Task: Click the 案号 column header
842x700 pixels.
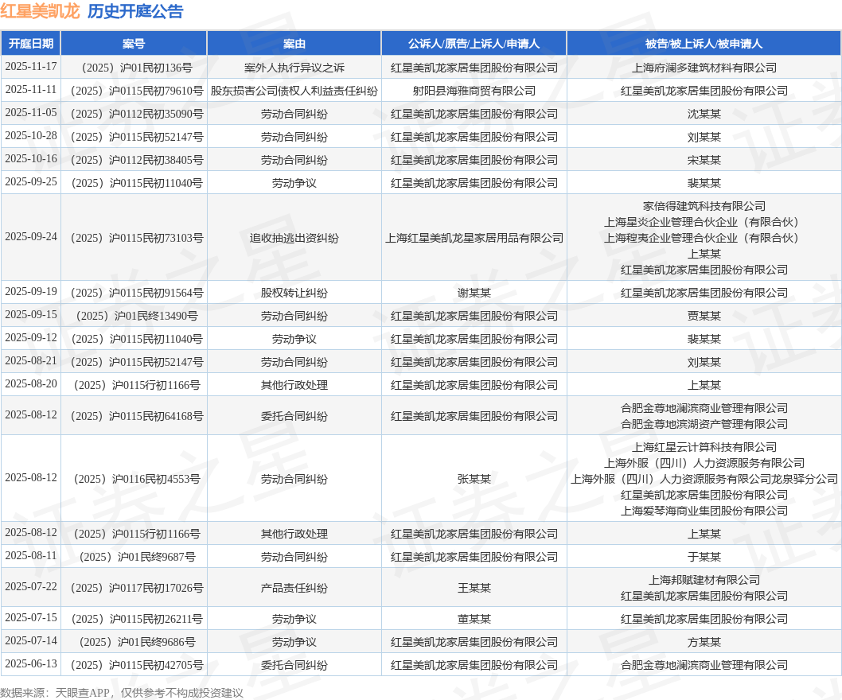Action: point(134,44)
